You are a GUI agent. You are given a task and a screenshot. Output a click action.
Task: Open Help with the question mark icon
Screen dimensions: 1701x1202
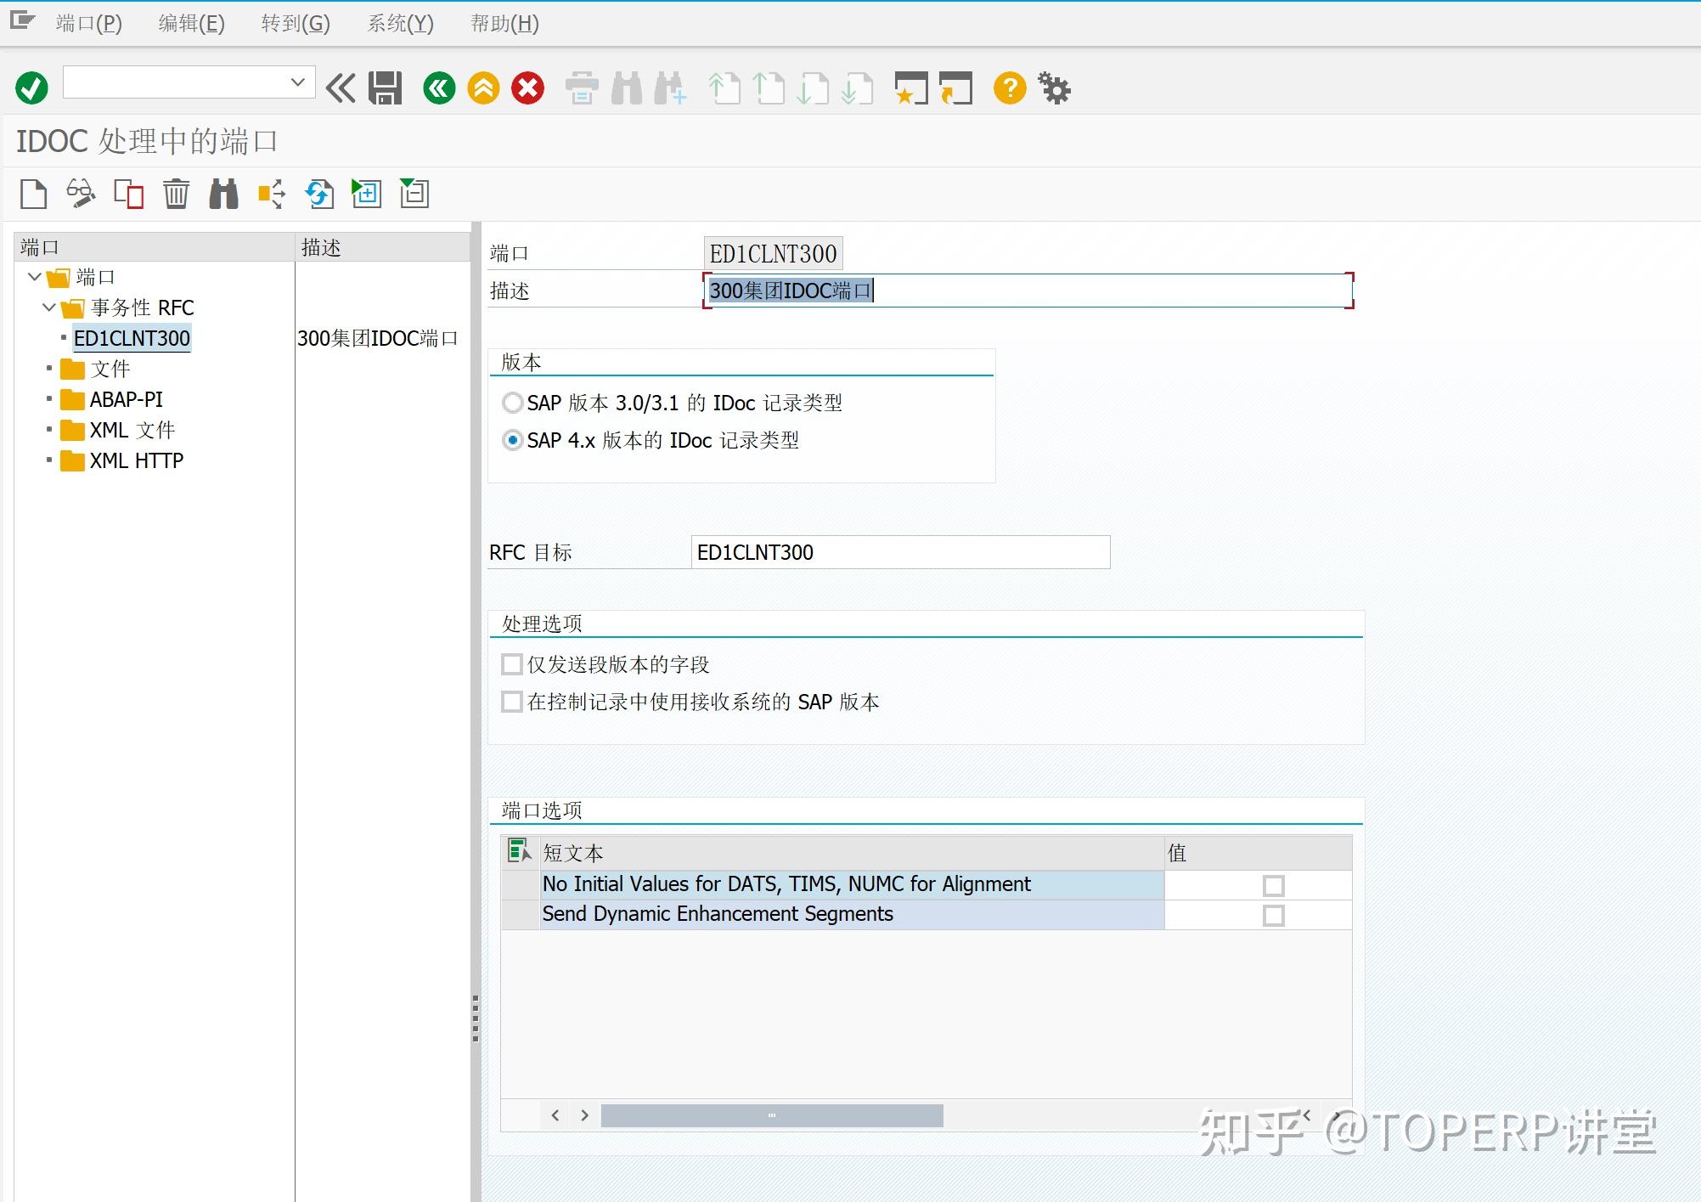[x=1009, y=87]
